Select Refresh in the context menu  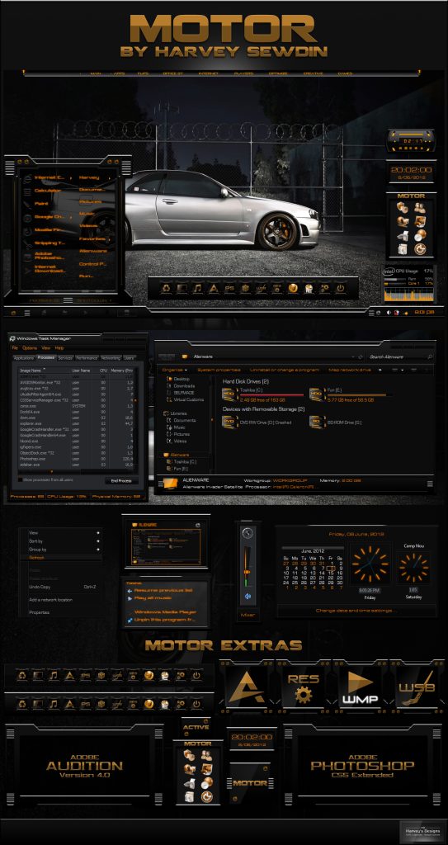point(36,558)
